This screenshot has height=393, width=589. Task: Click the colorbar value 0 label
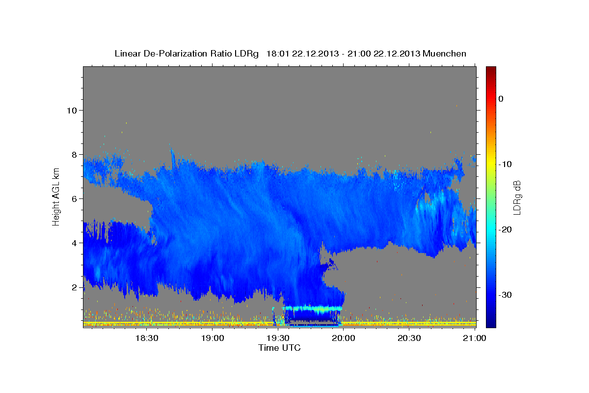(501, 99)
